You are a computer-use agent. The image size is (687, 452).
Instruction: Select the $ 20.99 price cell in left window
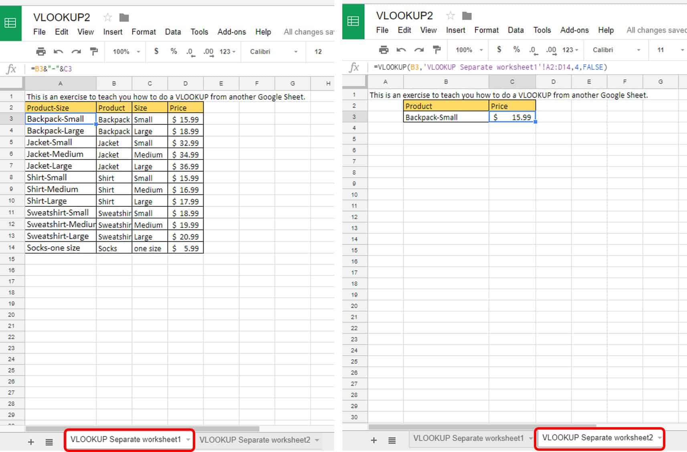(186, 236)
